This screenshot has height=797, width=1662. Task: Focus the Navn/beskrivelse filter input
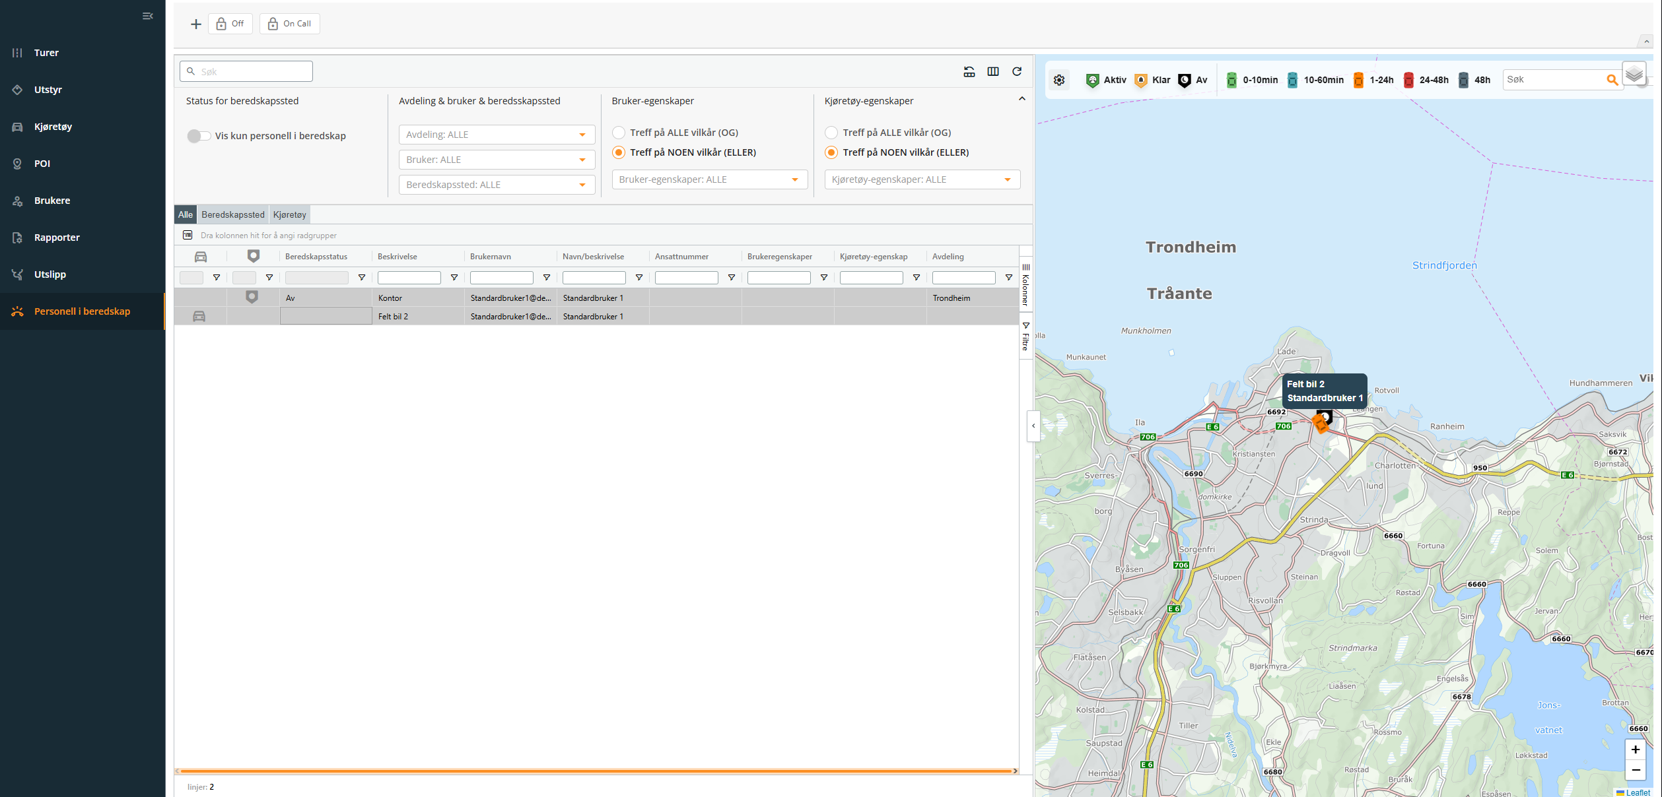pos(594,278)
